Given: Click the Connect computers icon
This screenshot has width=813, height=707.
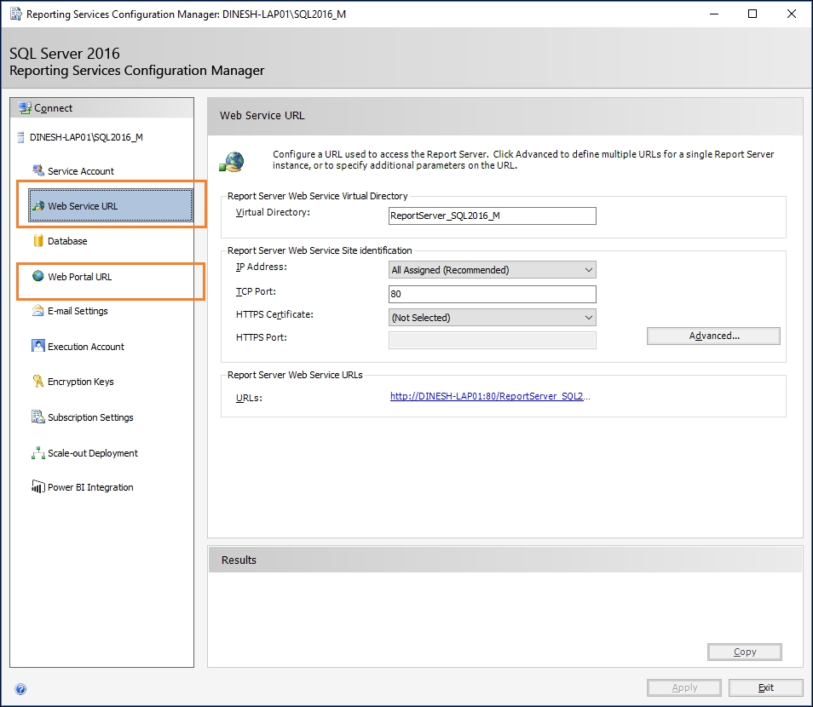Looking at the screenshot, I should tap(25, 108).
